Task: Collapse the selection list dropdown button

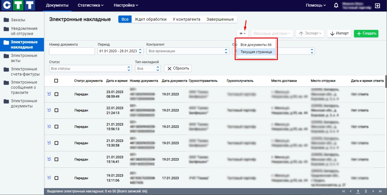Action: coord(242,34)
